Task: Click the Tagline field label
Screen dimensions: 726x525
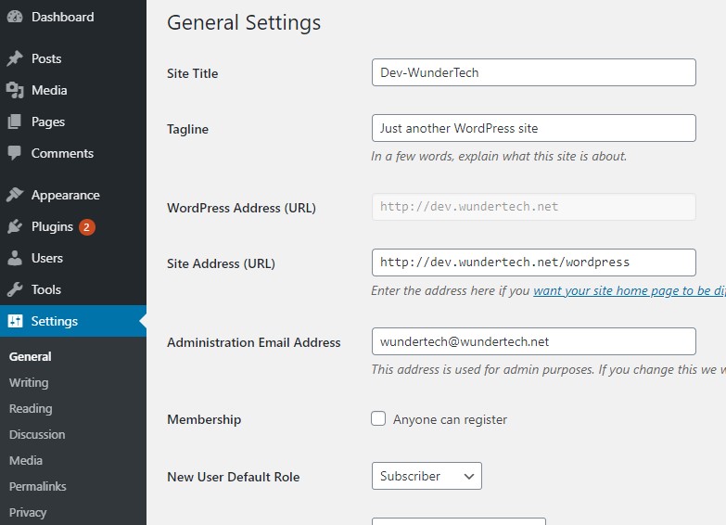Action: [187, 129]
